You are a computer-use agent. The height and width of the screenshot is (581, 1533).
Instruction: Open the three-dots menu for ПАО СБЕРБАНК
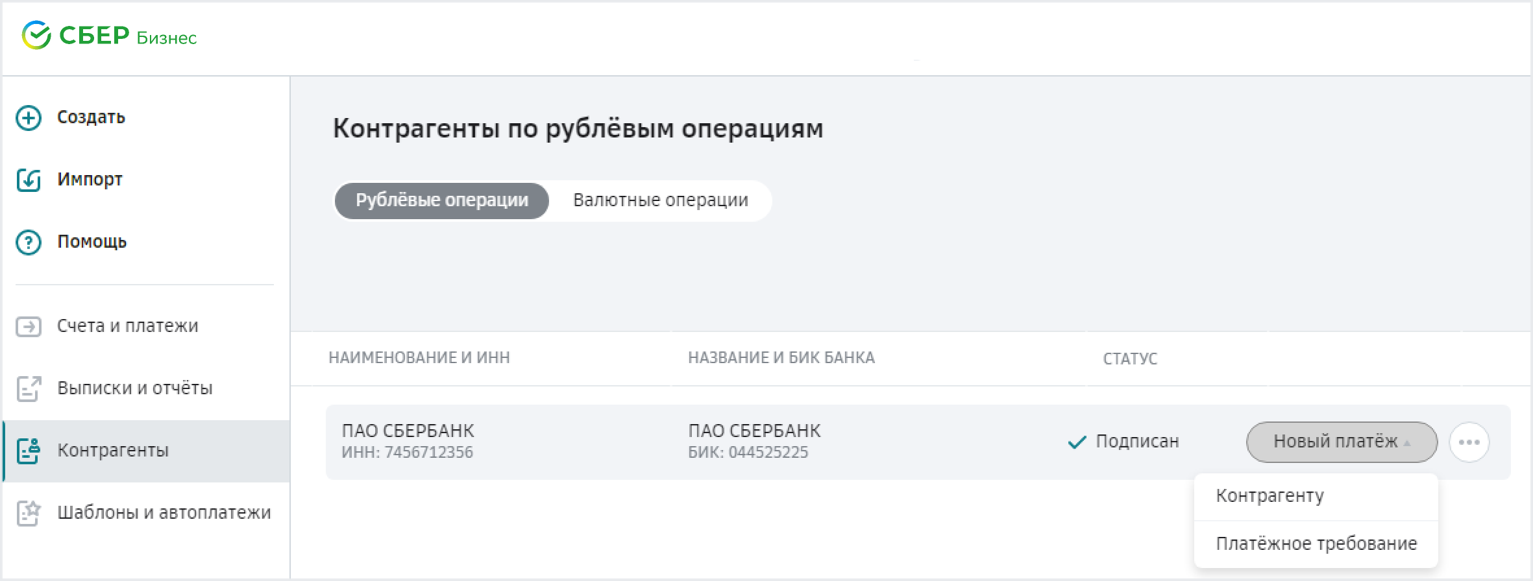click(x=1469, y=442)
